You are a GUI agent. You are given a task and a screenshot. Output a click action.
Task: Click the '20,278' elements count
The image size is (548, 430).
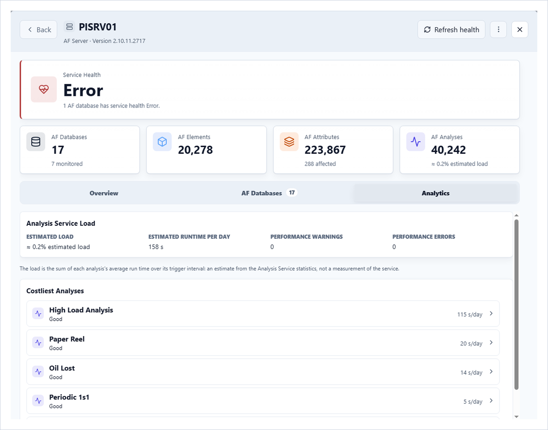195,150
